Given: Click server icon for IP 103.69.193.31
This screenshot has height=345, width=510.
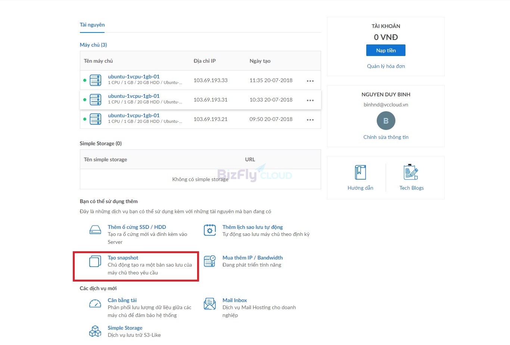Looking at the screenshot, I should tap(96, 100).
